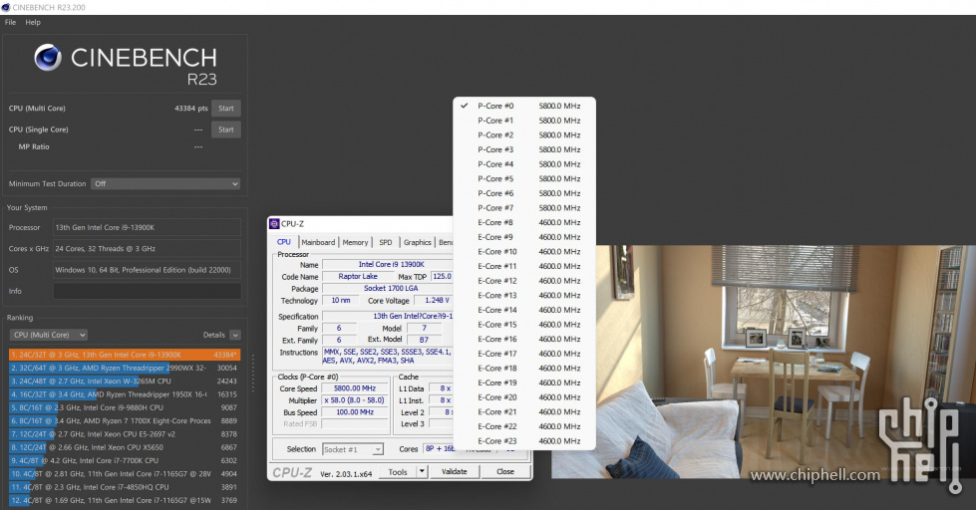
Task: Click the CPU-Z title bar icon
Action: 274,224
